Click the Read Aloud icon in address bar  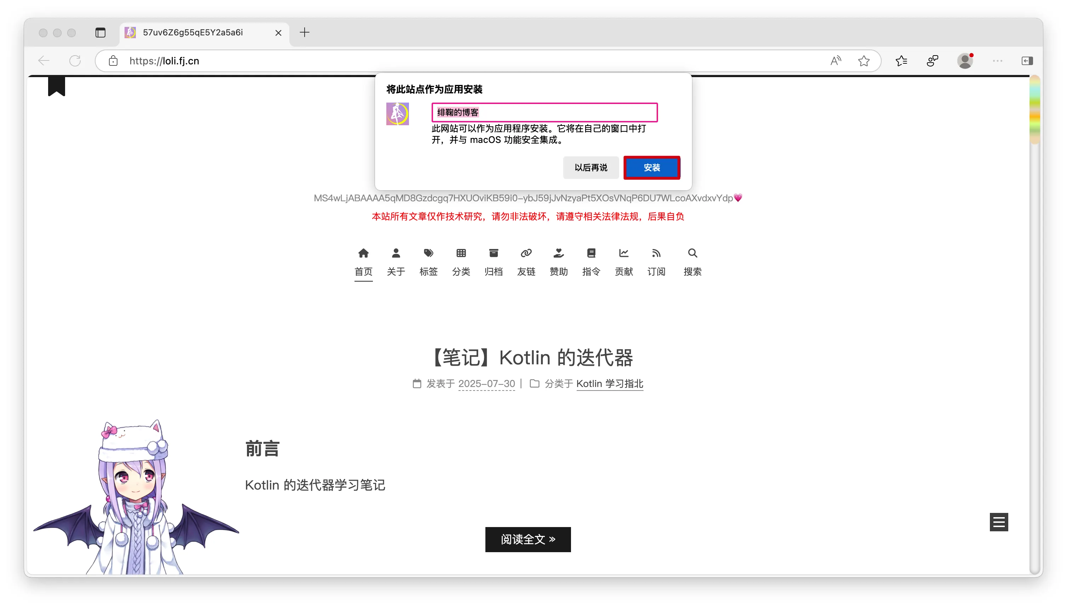click(835, 61)
